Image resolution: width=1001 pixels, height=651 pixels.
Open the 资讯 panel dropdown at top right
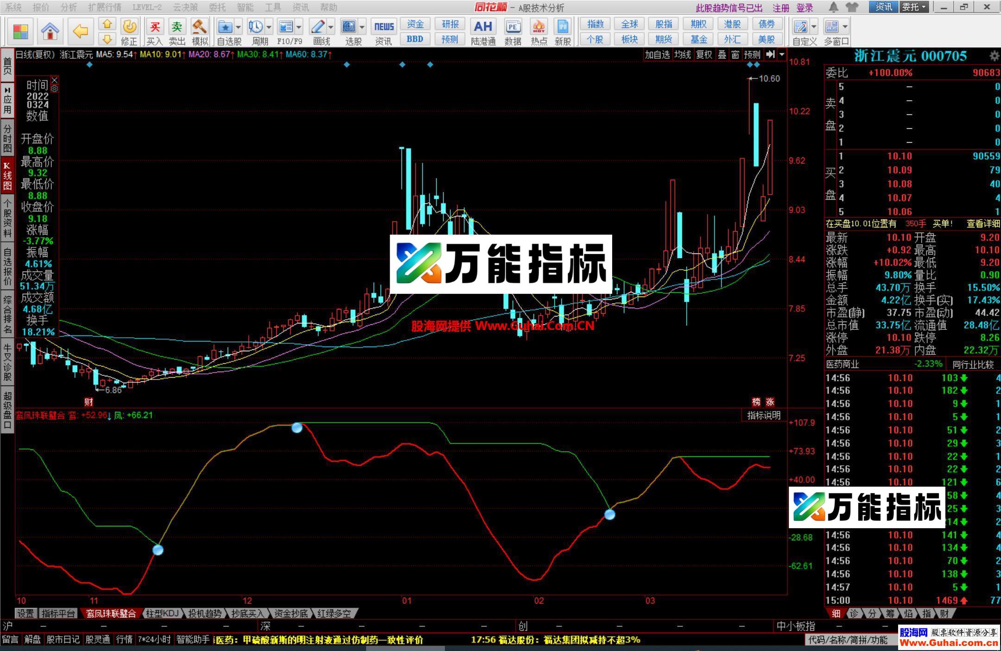coord(884,7)
